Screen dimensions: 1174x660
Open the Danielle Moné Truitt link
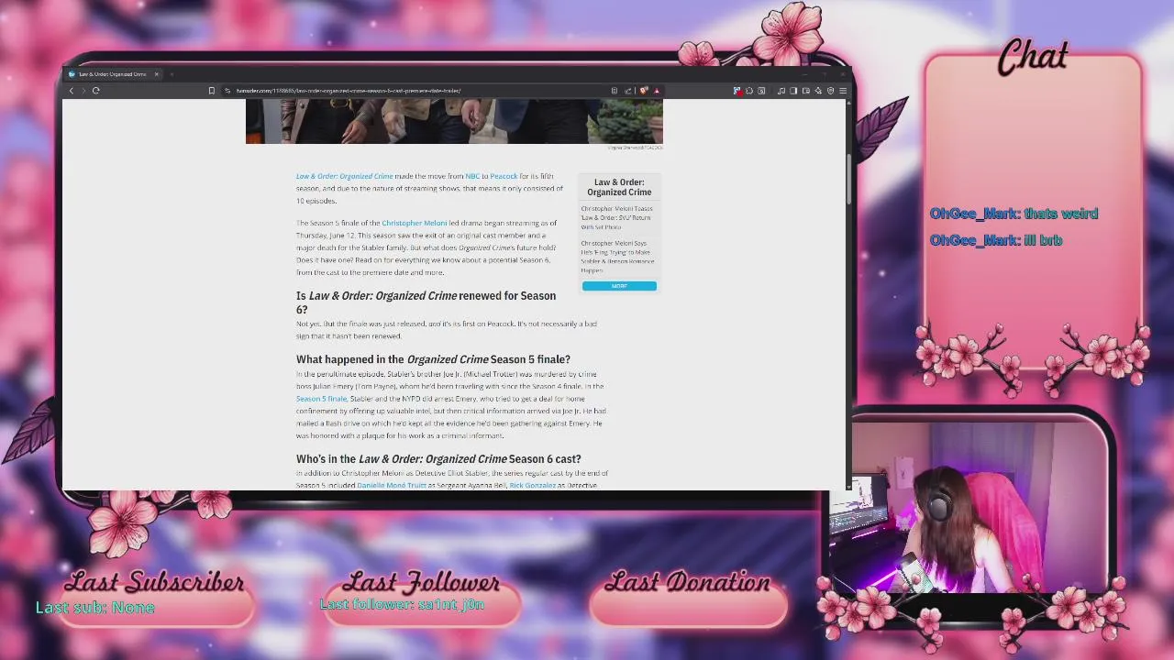(x=392, y=485)
